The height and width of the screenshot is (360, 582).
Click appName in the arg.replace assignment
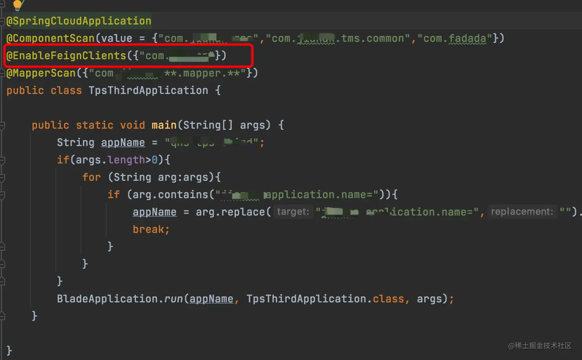(x=154, y=212)
